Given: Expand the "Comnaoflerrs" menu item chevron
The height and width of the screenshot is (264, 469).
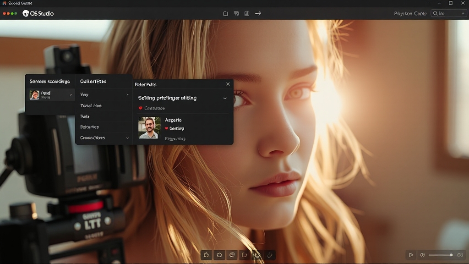Looking at the screenshot, I should tap(127, 138).
